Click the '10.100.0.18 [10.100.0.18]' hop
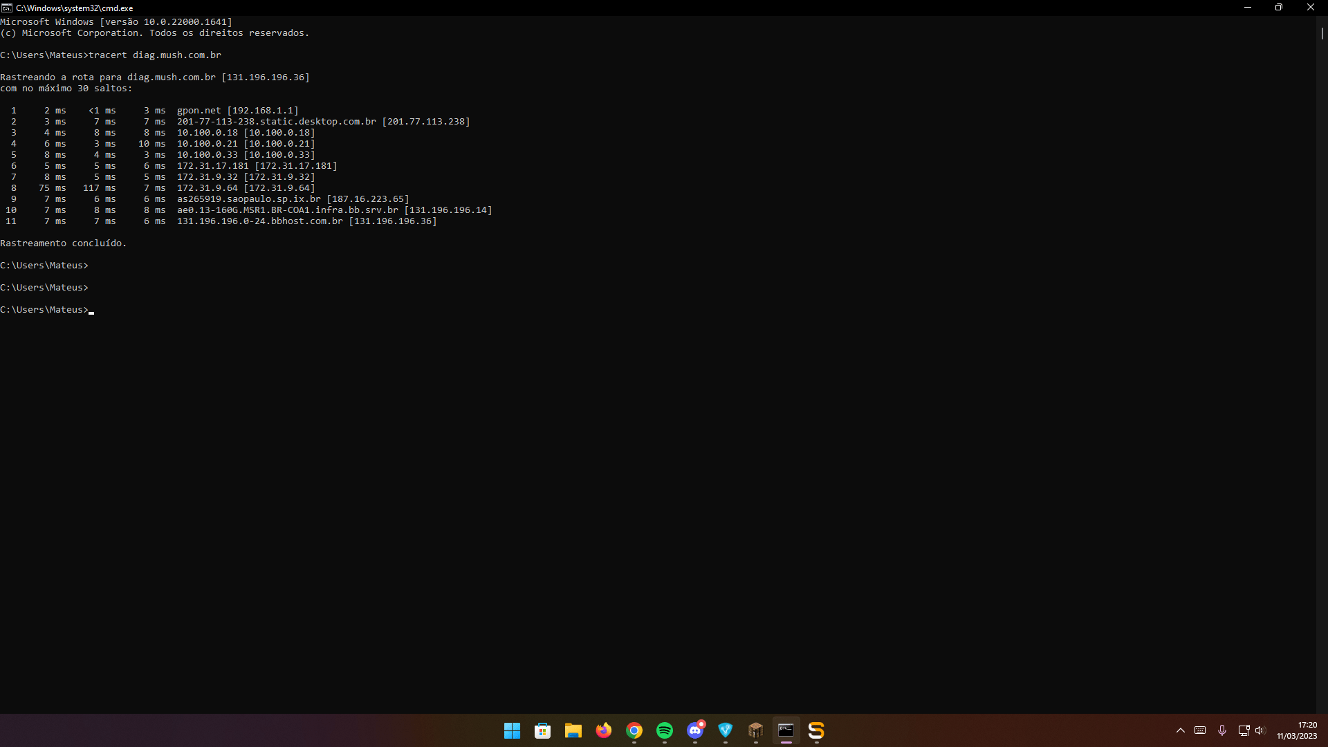The width and height of the screenshot is (1328, 747). click(x=246, y=132)
